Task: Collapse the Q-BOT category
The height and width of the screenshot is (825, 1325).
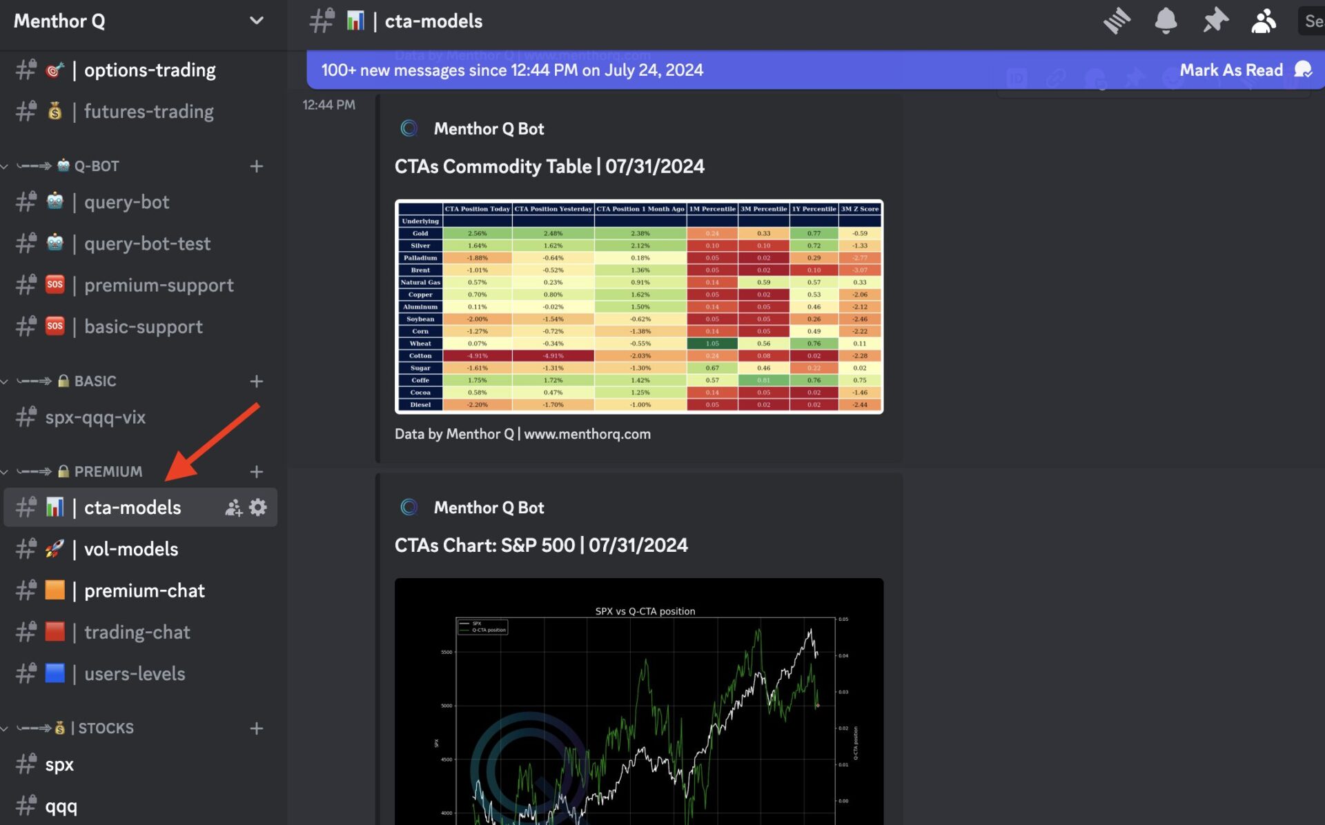Action: [x=68, y=166]
